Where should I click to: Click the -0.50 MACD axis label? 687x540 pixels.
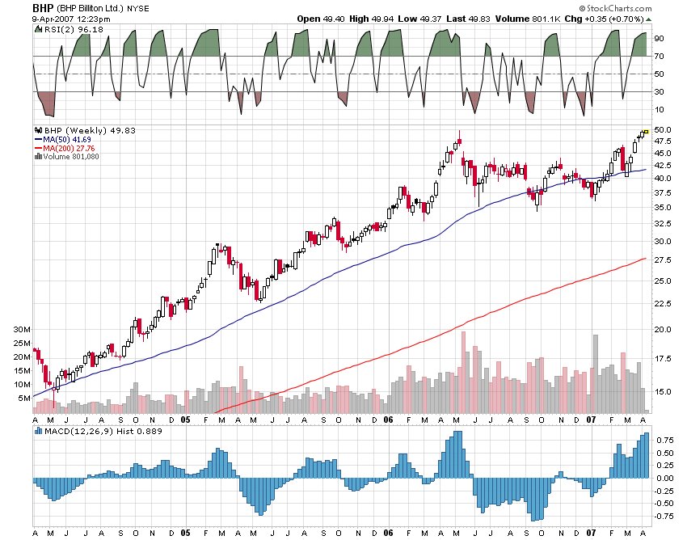(664, 503)
